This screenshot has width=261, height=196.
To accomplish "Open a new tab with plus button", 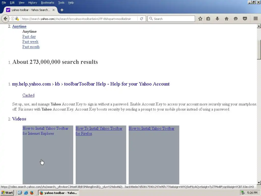I will (x=62, y=10).
